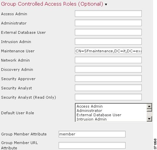Select Administrator in Default User Role list

pos(89,111)
